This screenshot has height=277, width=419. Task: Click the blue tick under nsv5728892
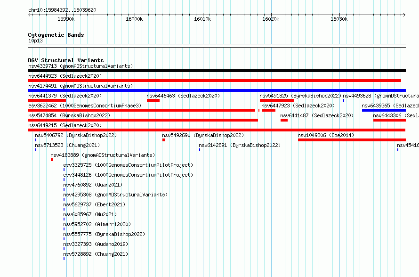tap(64, 259)
